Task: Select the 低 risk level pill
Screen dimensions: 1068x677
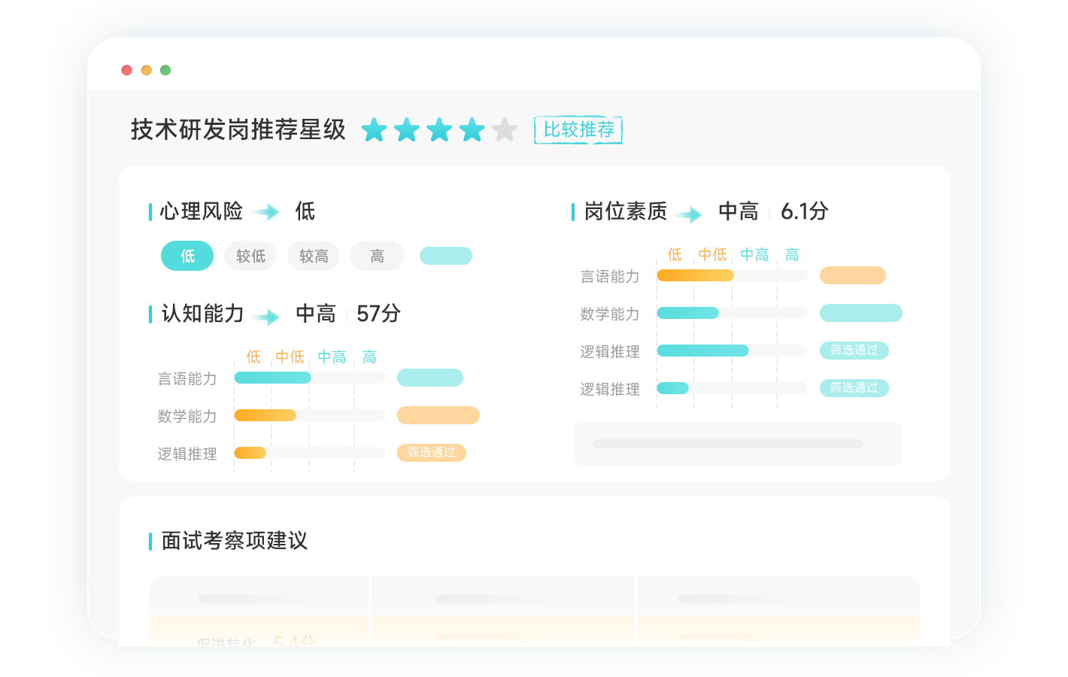Action: (x=187, y=257)
